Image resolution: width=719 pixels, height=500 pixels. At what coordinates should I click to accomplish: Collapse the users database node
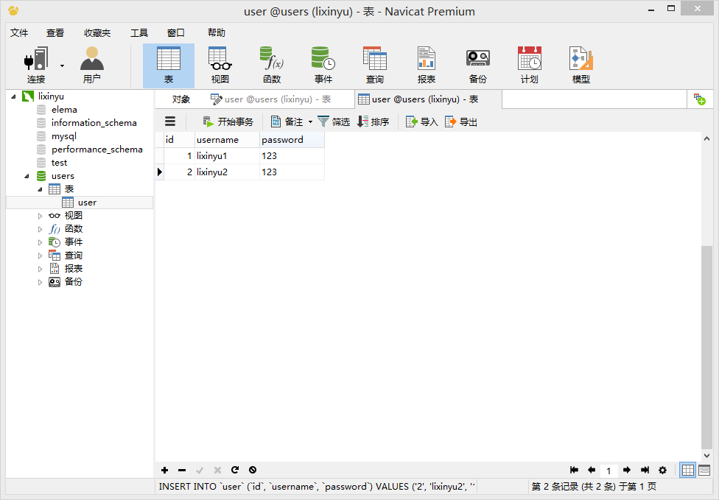pos(27,176)
